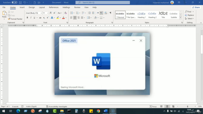Open Google Chrome from the taskbar

point(98,111)
